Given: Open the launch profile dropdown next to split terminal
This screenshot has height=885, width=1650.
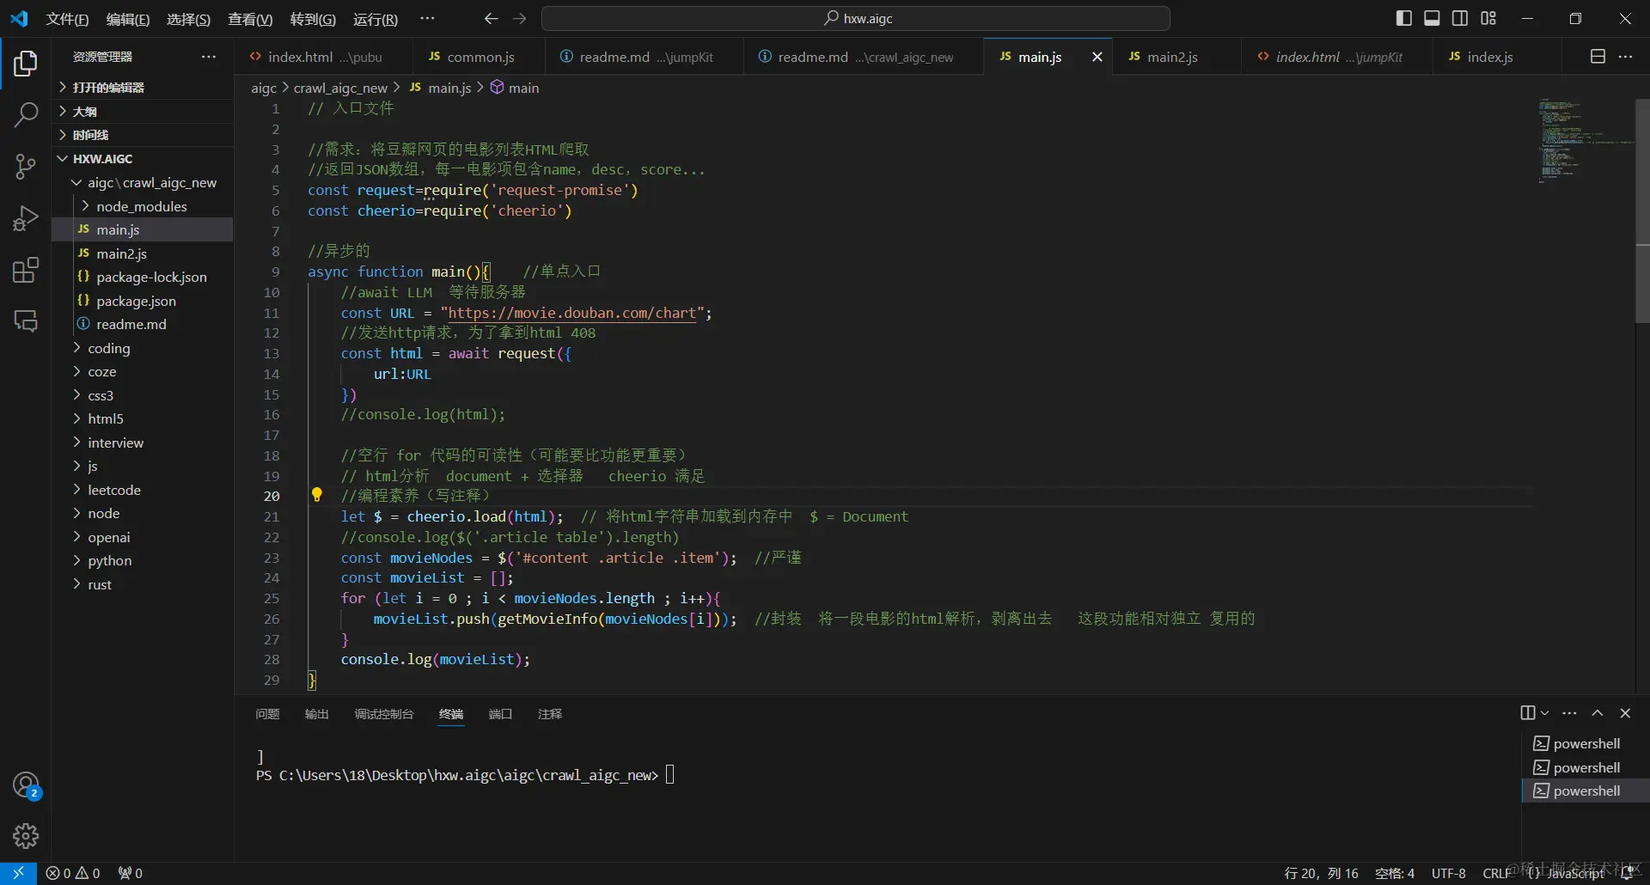Looking at the screenshot, I should tap(1545, 713).
